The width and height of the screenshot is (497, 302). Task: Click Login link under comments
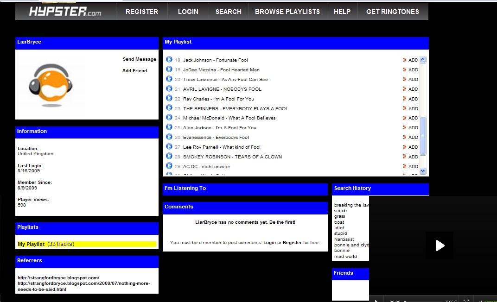pos(269,243)
